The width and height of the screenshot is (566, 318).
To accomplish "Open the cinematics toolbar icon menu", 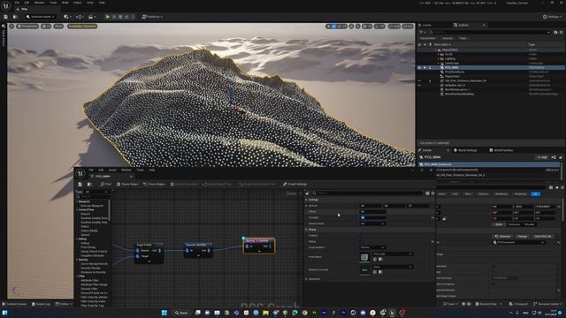I will pos(92,17).
